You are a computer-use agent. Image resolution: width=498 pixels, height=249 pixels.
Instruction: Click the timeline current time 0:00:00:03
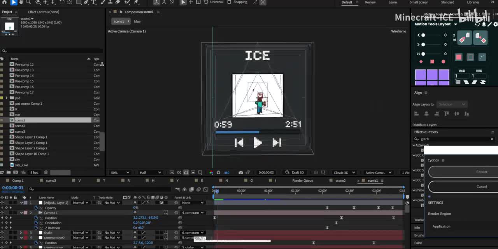(x=13, y=188)
